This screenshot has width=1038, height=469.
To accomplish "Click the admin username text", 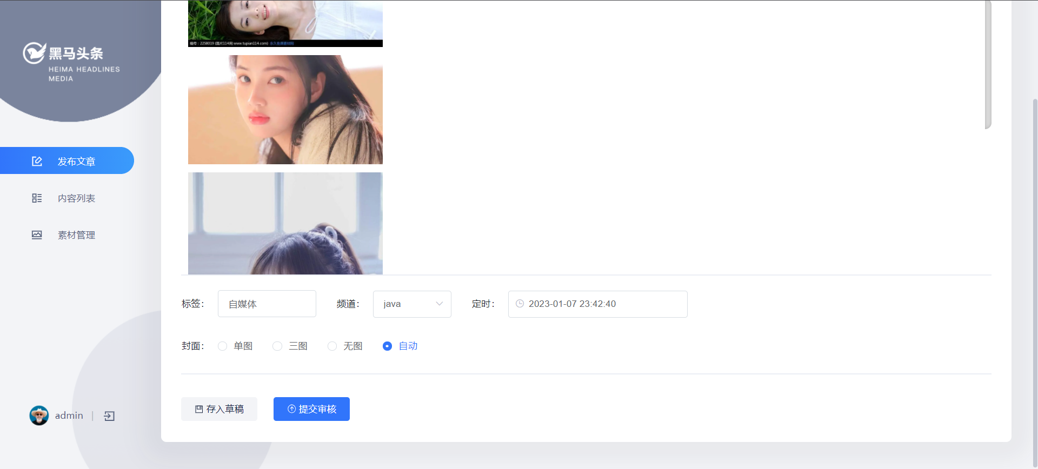I will tap(69, 416).
